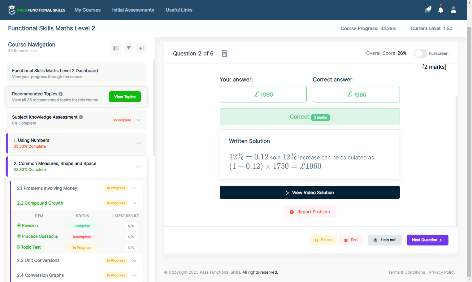Open Functional Skills Maths Level 2 Dashboard

pos(76,74)
